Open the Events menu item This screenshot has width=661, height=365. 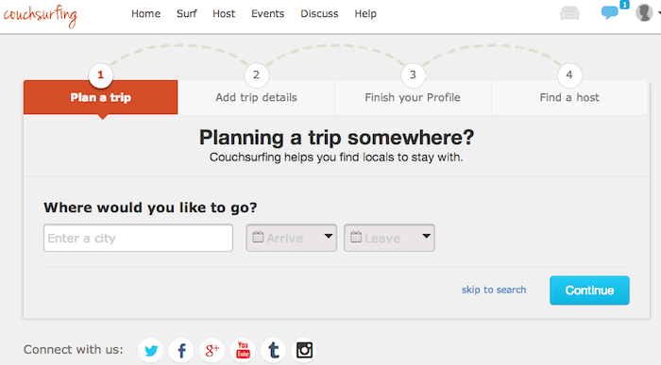[267, 13]
